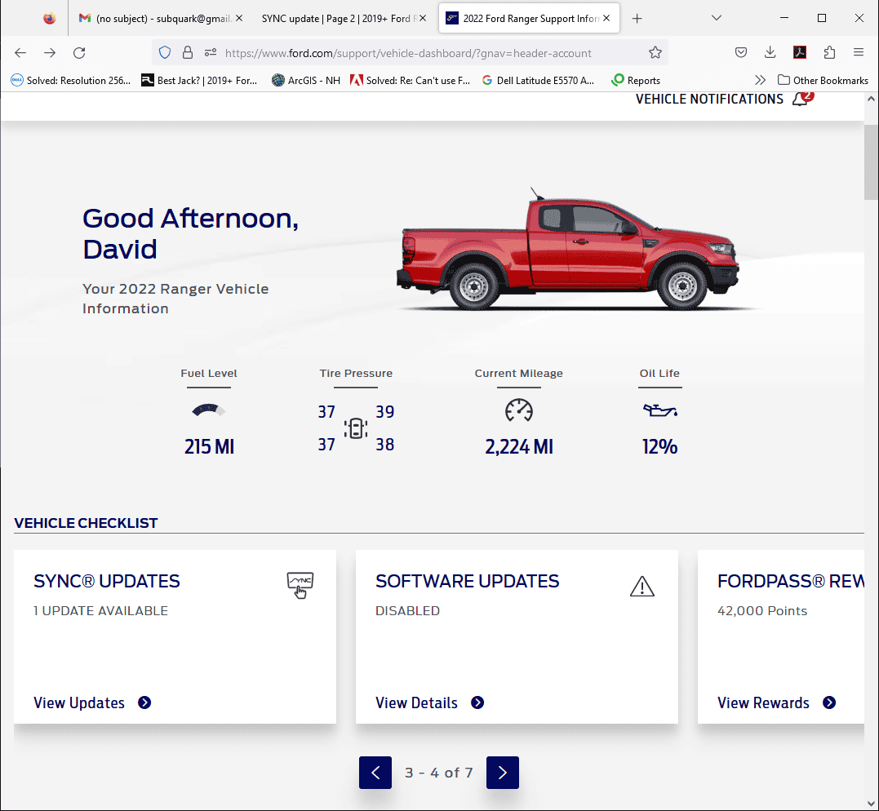Click the View Details arrow icon
The width and height of the screenshot is (879, 811).
477,702
